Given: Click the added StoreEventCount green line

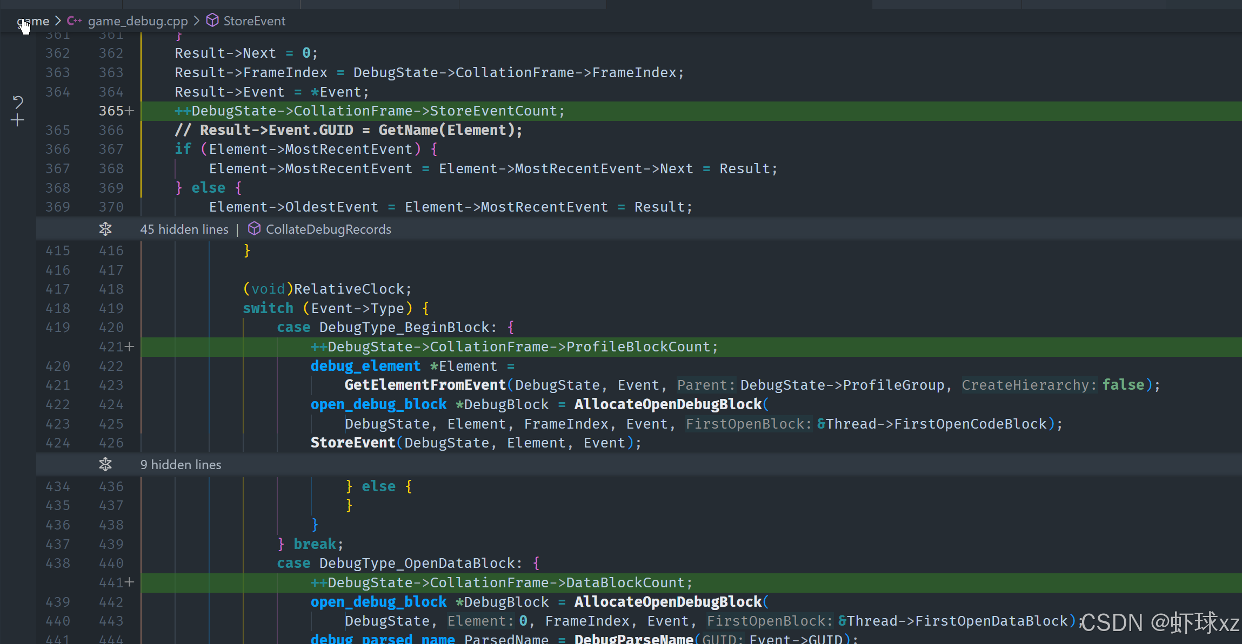Looking at the screenshot, I should tap(377, 111).
